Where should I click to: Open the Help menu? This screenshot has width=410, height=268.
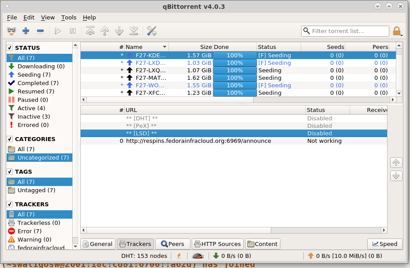(89, 18)
